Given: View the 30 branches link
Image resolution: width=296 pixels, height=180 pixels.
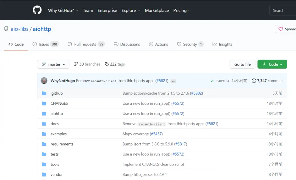Looking at the screenshot, I should [x=87, y=64].
